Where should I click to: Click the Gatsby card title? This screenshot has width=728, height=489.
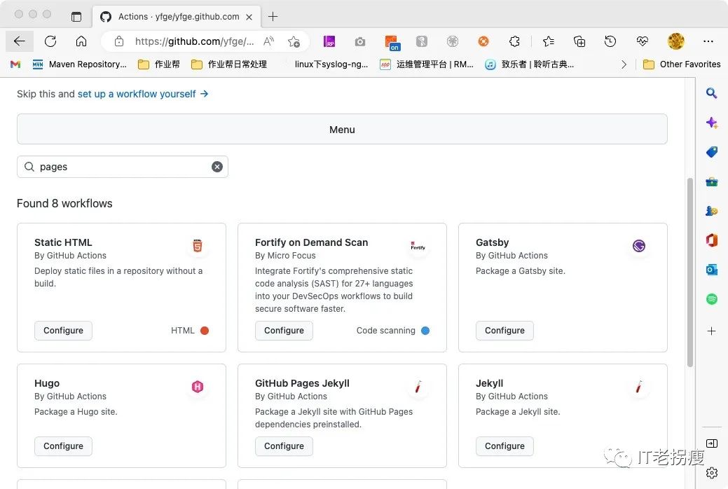[x=492, y=242]
